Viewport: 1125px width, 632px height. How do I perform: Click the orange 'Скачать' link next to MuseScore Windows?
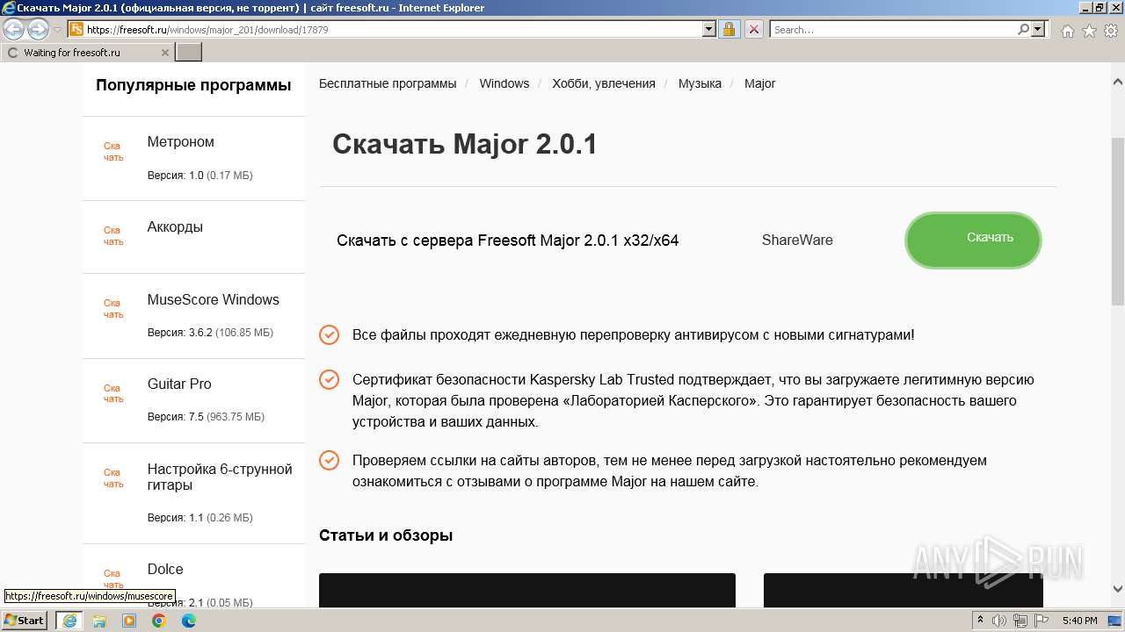113,309
